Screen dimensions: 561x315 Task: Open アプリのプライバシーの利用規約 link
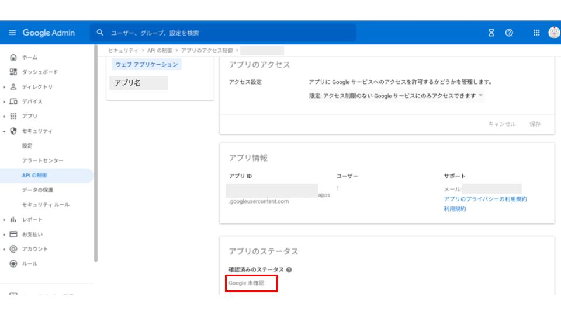[x=485, y=199]
